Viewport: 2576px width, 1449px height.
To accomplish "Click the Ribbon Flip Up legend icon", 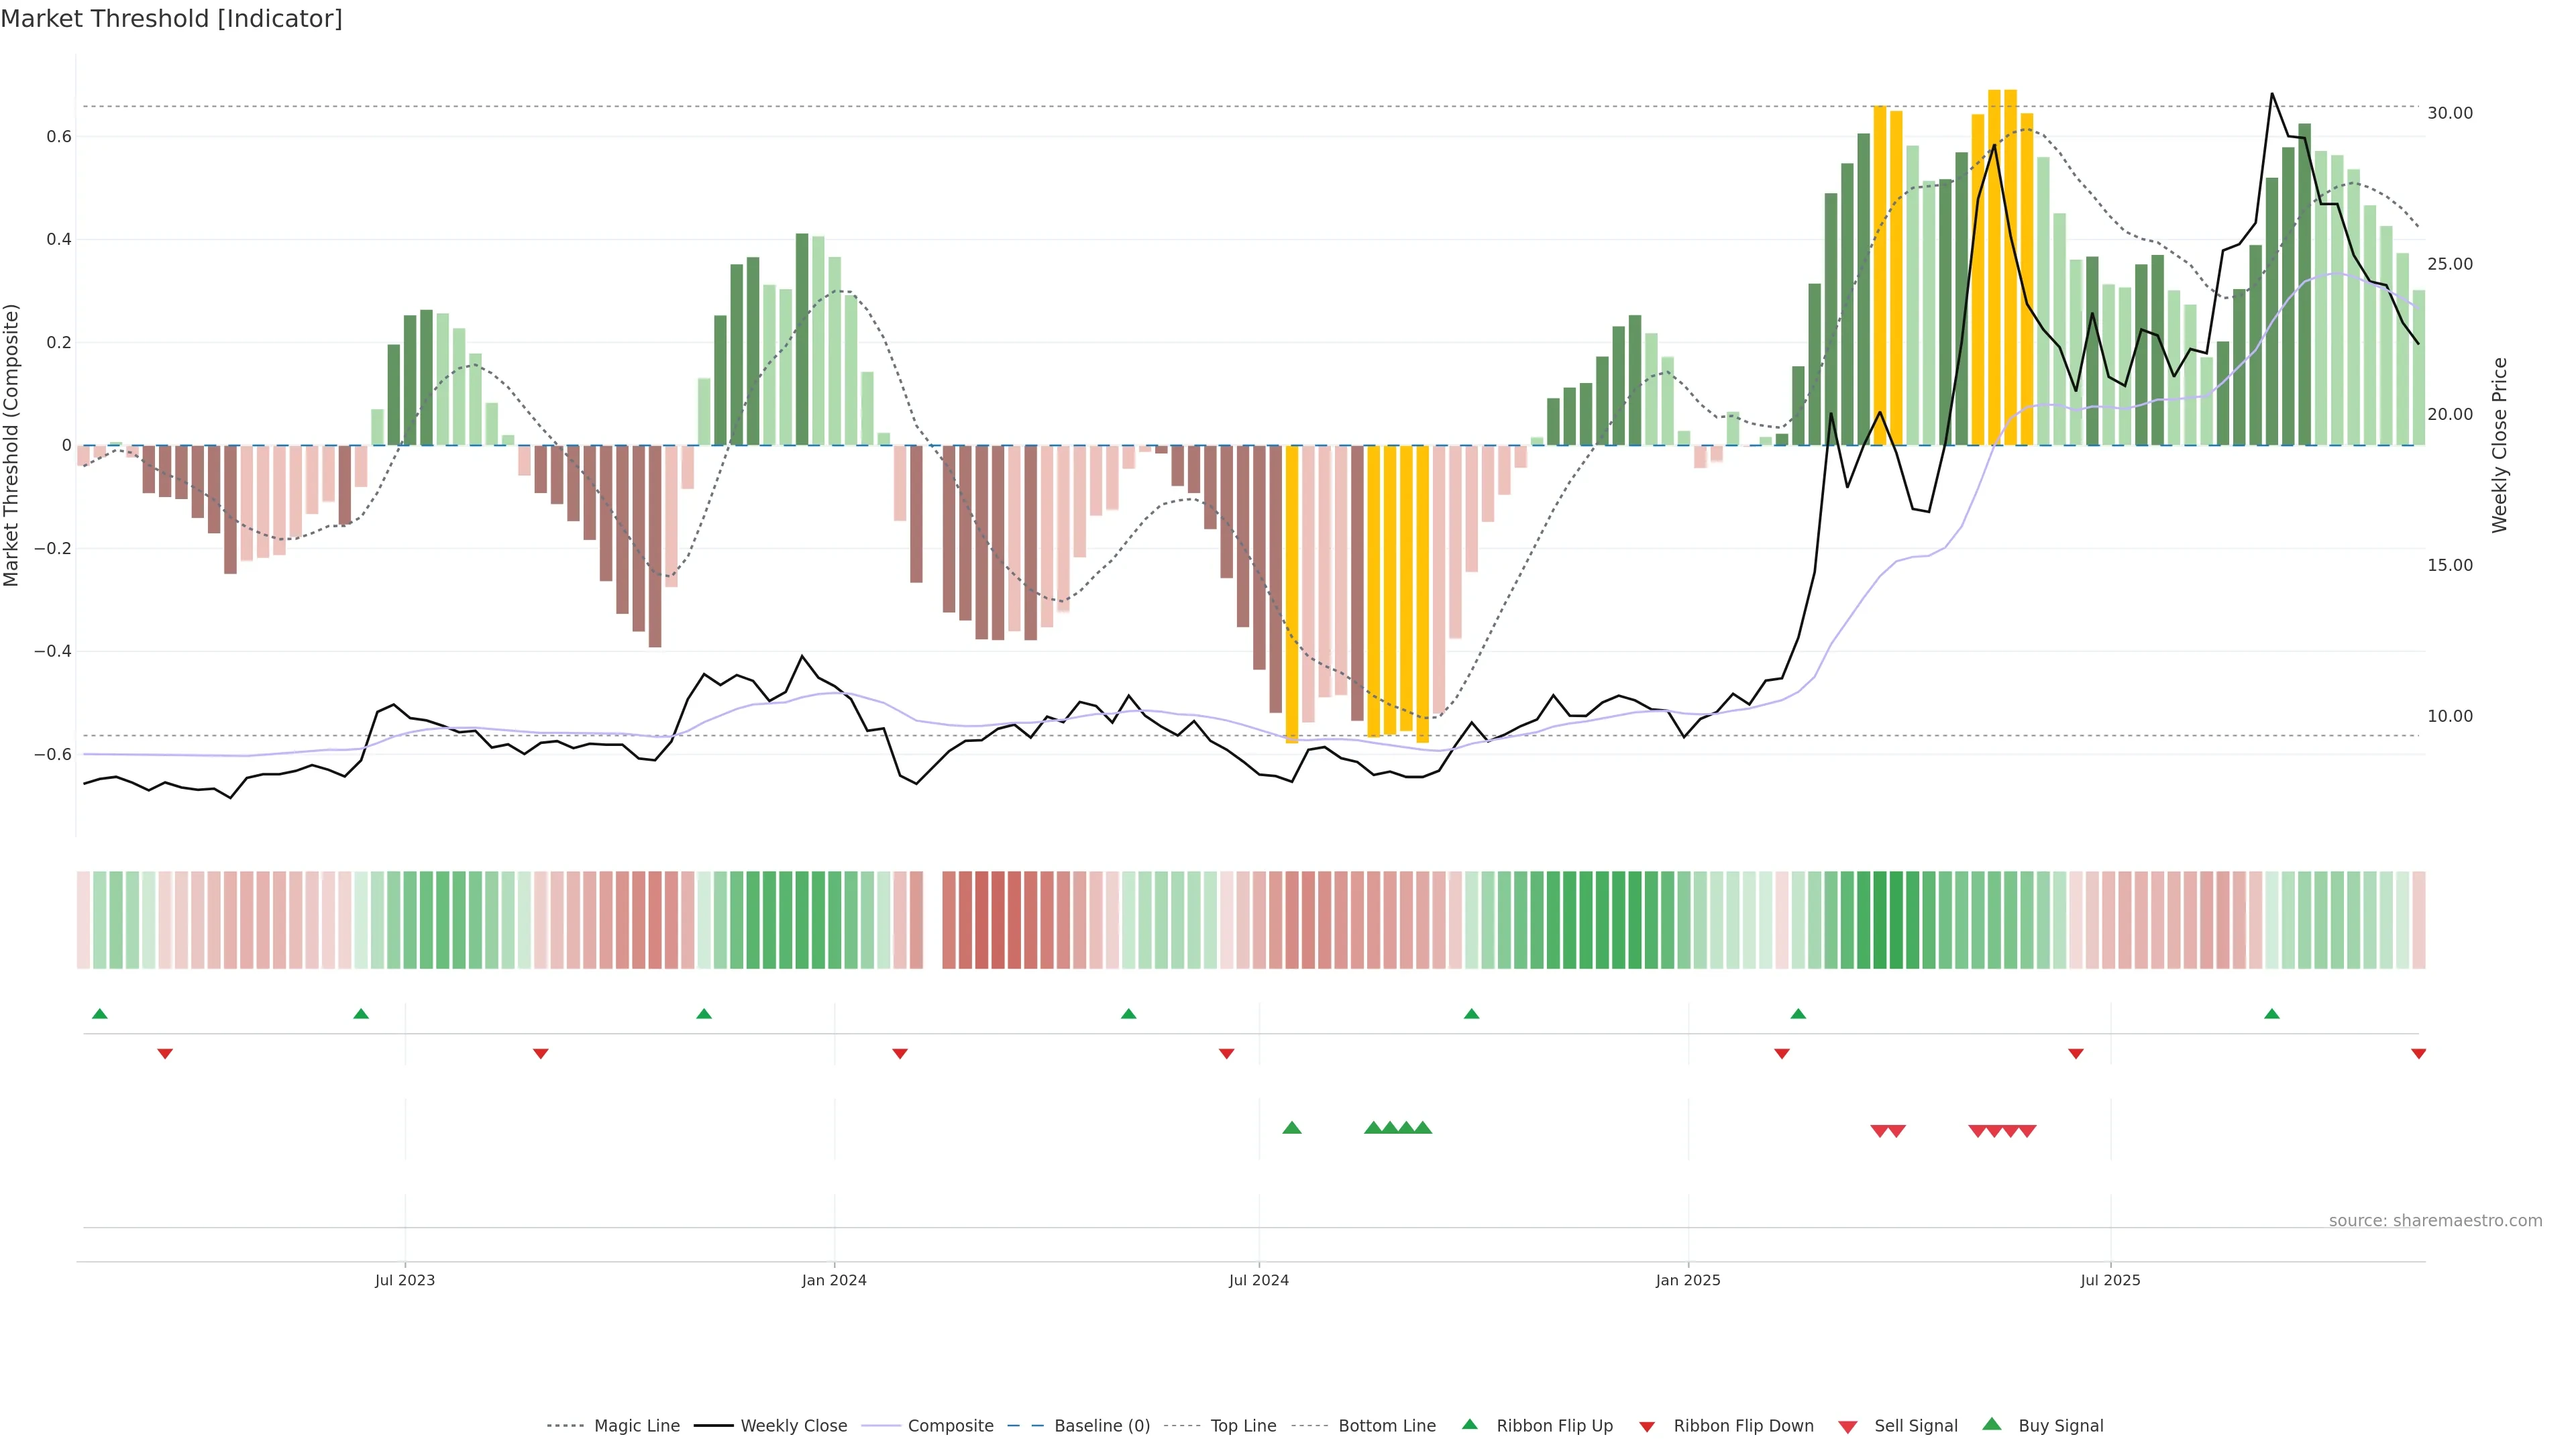I will coord(1469,1424).
